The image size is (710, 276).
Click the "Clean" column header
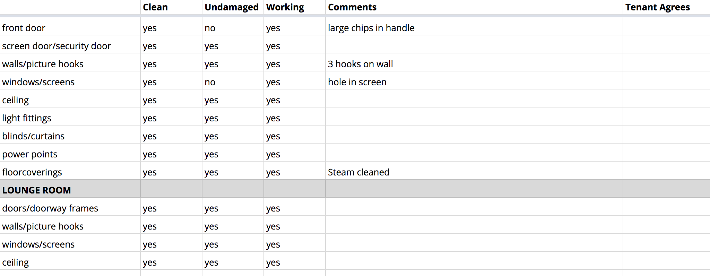155,7
